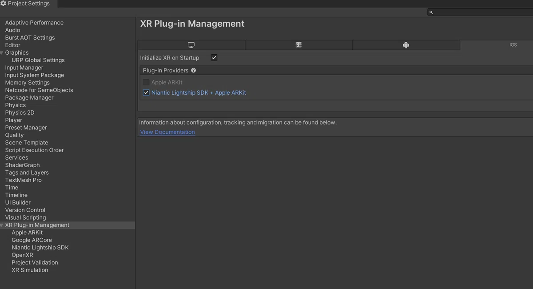The image size is (533, 289).
Task: Select XR Plug-in Management in sidebar
Action: (37, 225)
